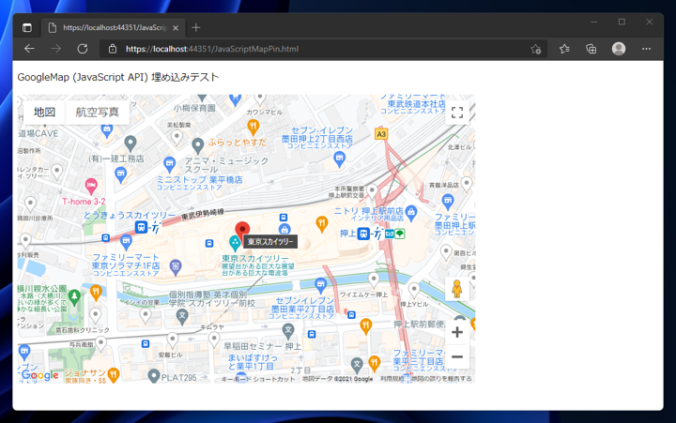Open キーボード ショートカット link

[x=258, y=379]
